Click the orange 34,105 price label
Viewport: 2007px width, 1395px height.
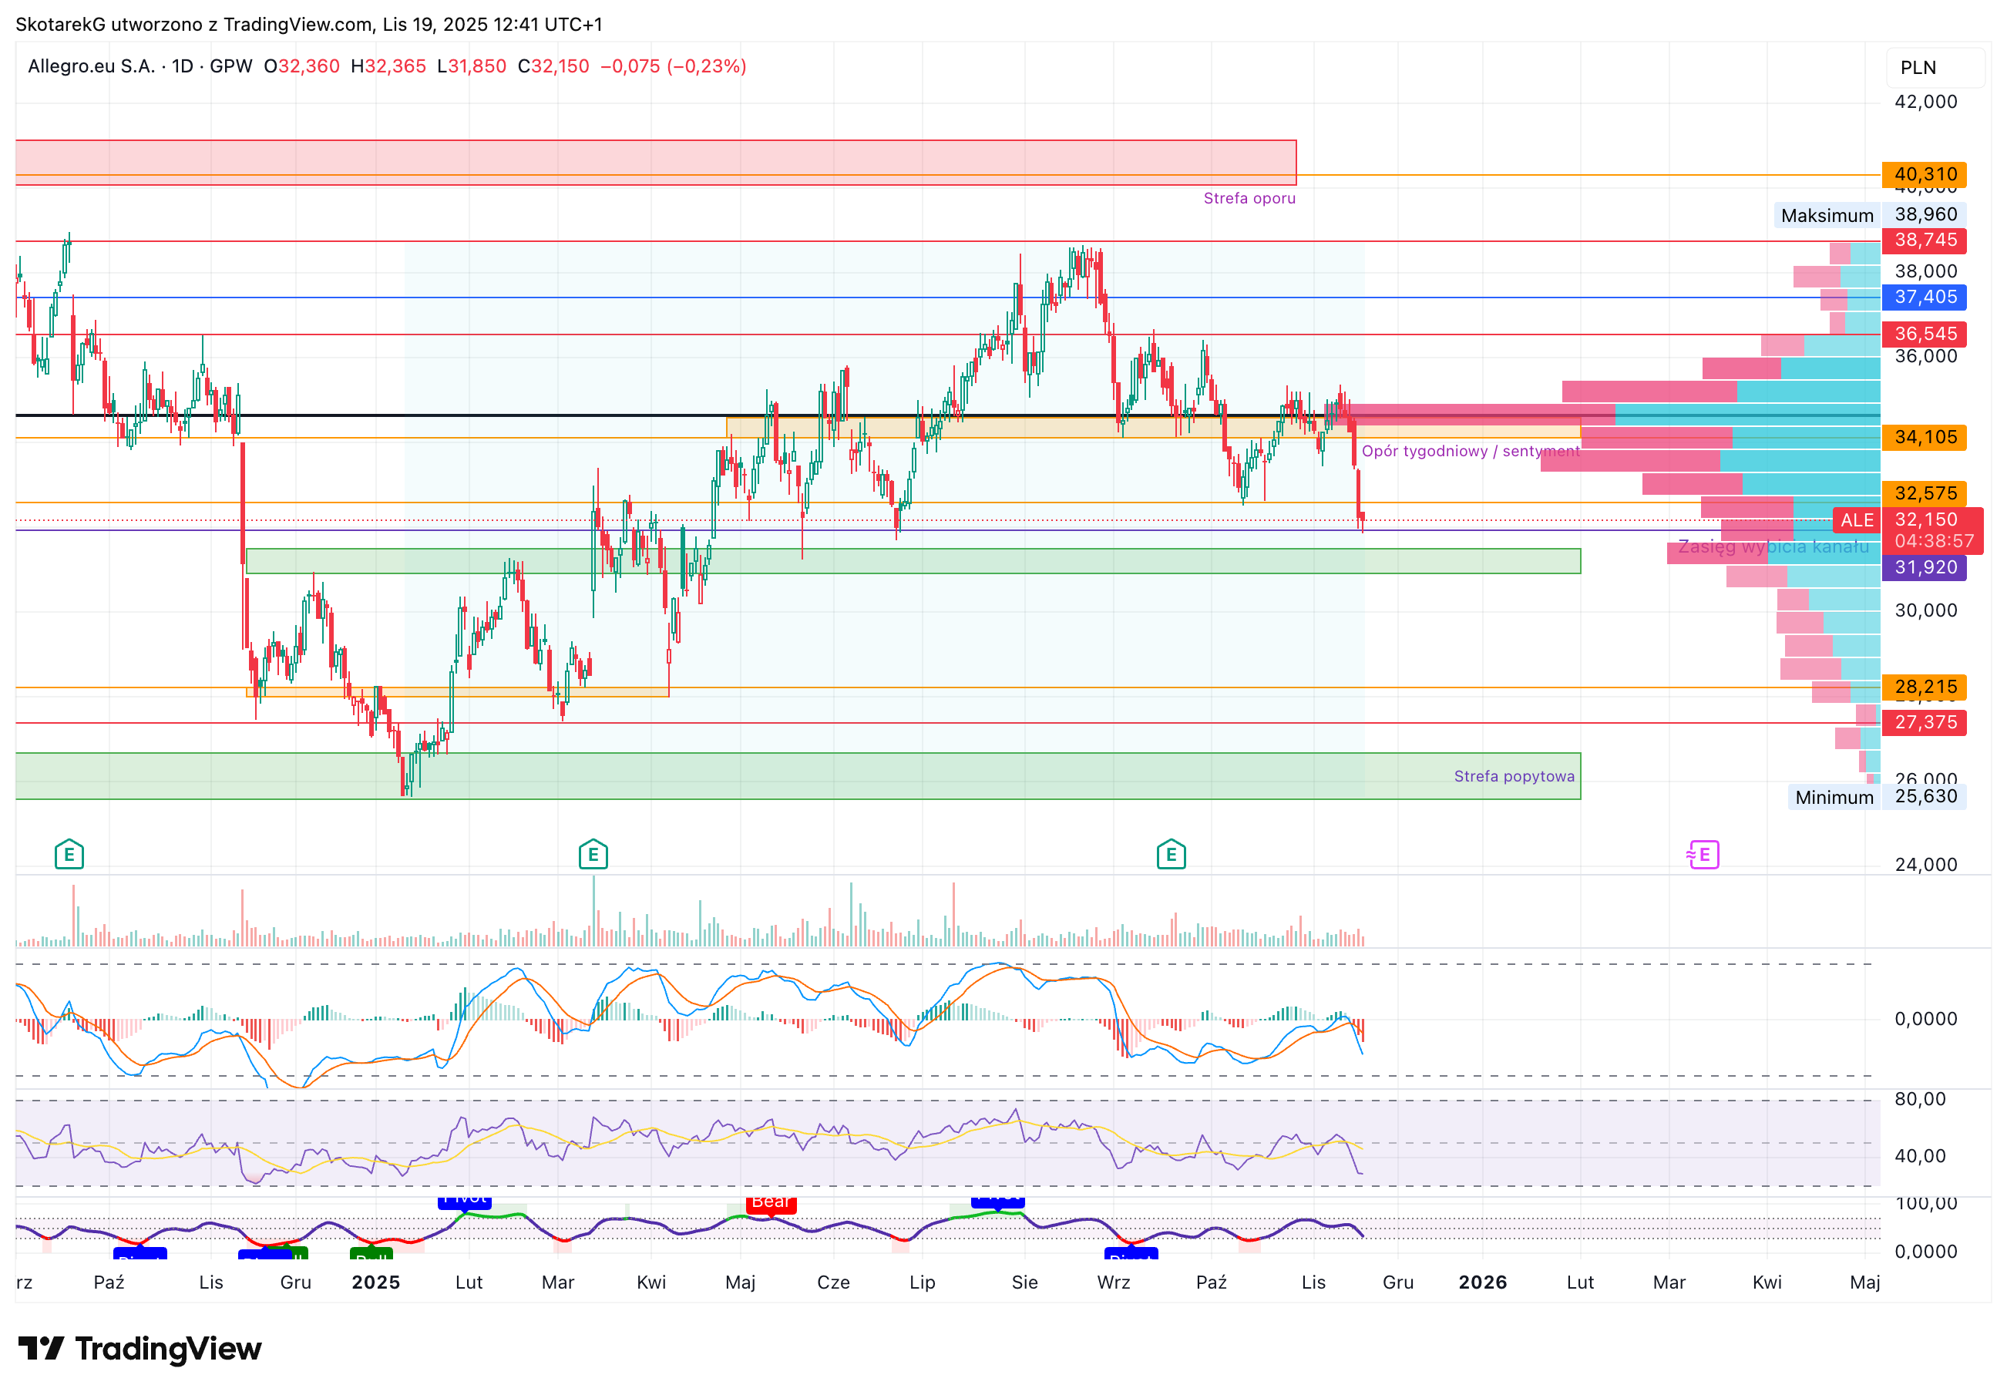pos(1924,437)
